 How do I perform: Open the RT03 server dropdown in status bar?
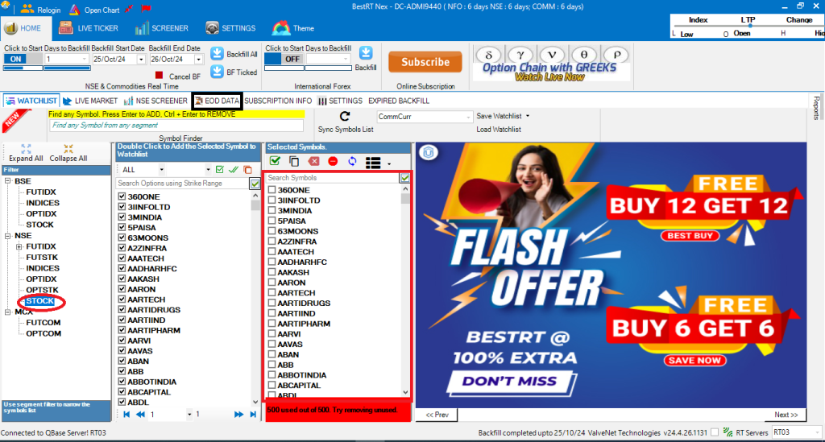817,432
